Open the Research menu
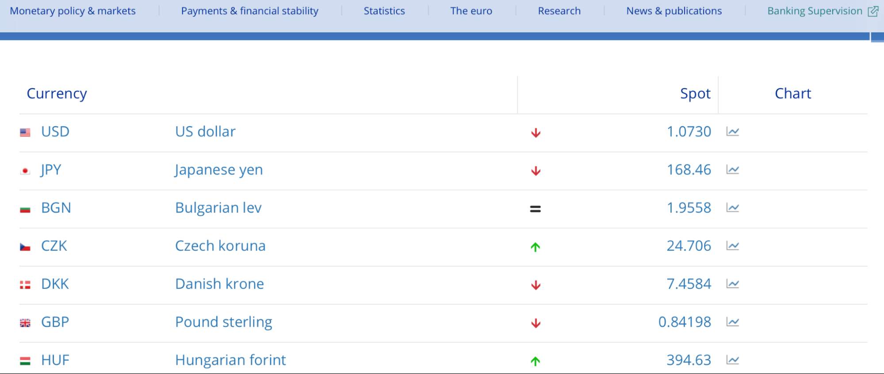 [x=559, y=11]
